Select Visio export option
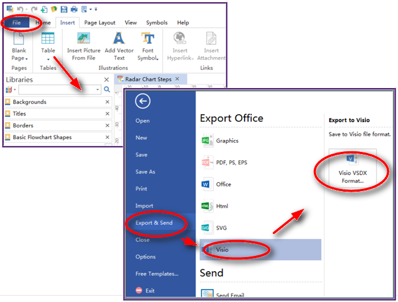Image resolution: width=398 pixels, height=302 pixels. pyautogui.click(x=260, y=250)
